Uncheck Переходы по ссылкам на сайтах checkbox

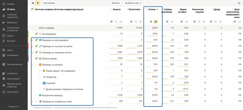(x=36, y=46)
